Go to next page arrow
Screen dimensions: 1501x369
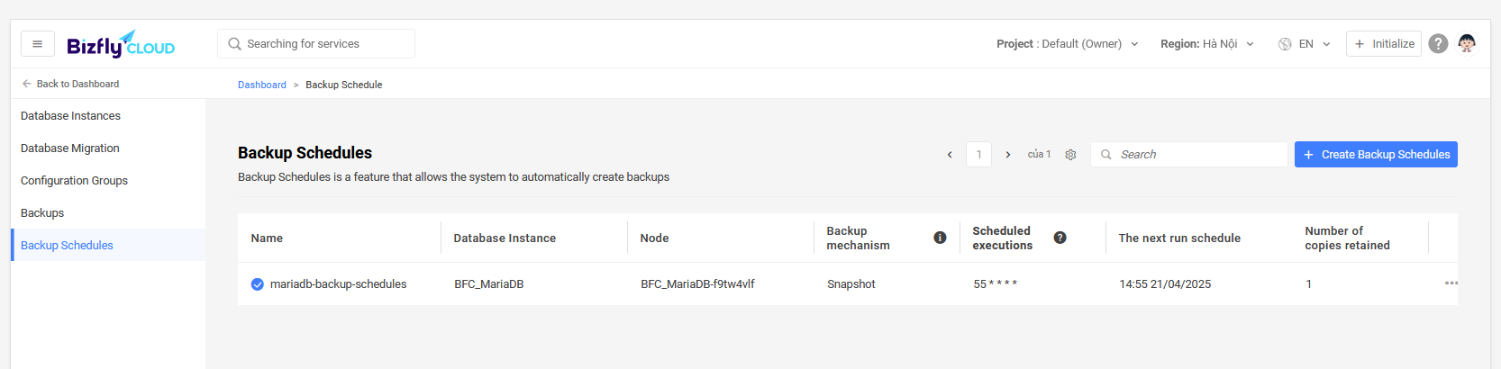click(1008, 155)
